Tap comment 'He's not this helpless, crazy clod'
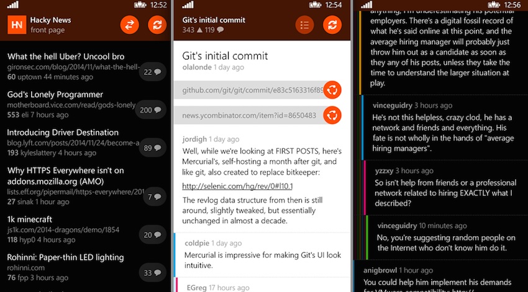 click(x=443, y=133)
